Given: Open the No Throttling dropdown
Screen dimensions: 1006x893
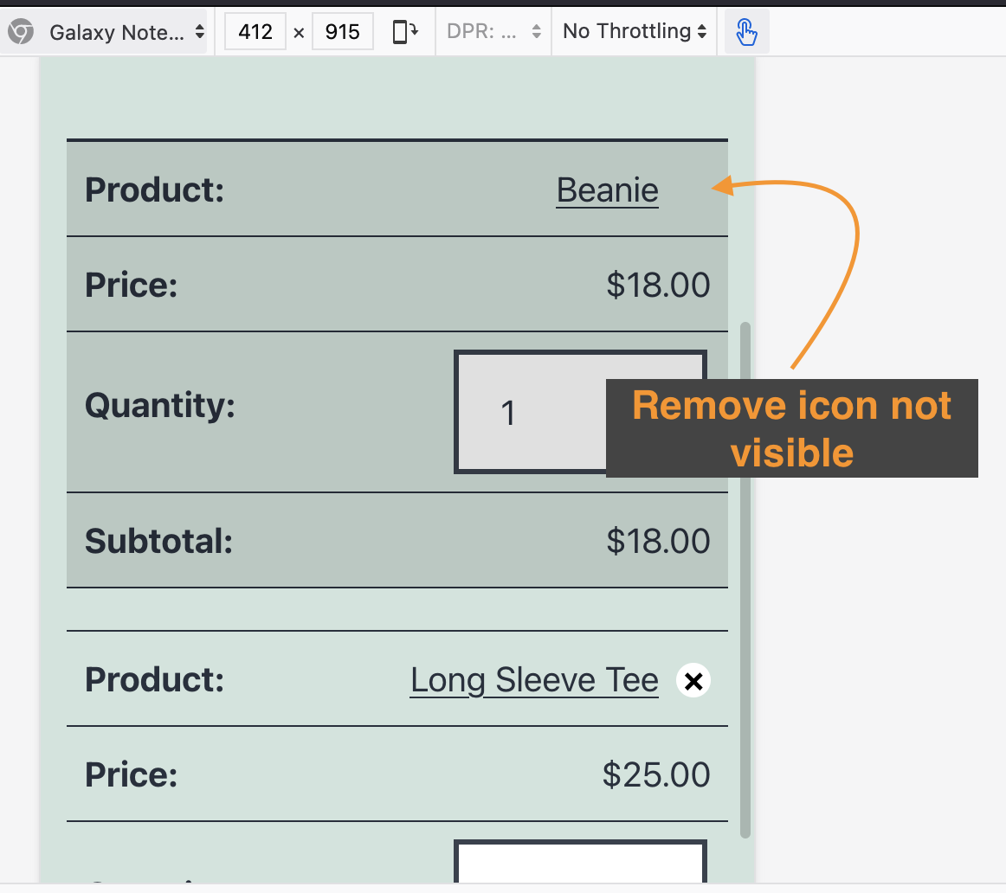Looking at the screenshot, I should (634, 30).
